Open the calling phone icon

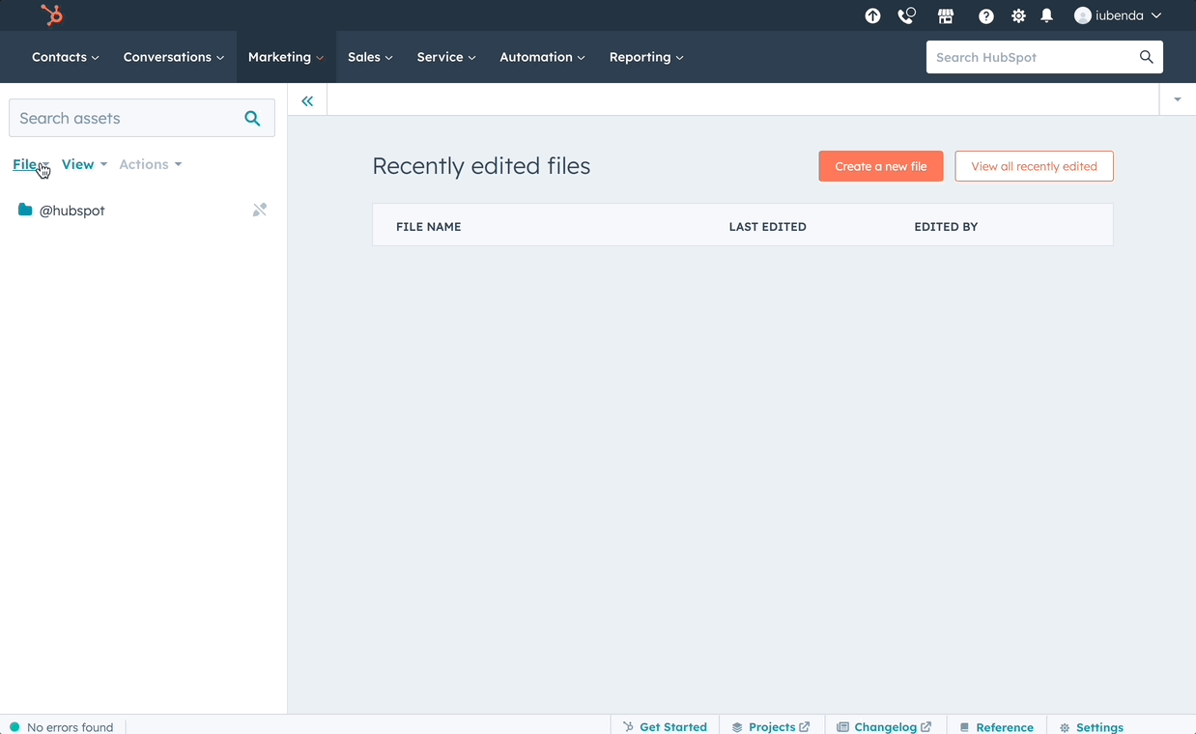[906, 15]
